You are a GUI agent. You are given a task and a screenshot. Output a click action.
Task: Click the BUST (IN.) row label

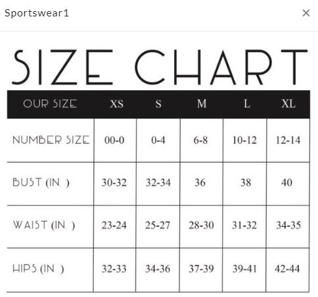41,183
